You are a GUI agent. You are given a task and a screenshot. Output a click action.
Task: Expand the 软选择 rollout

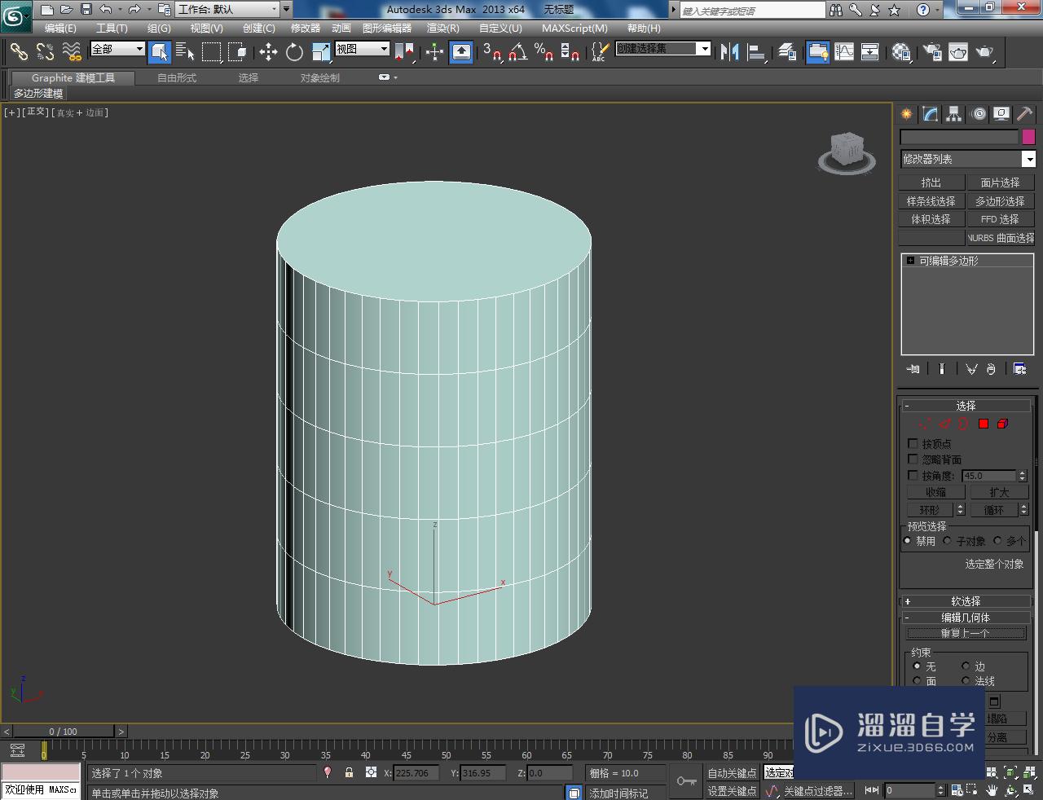click(966, 601)
